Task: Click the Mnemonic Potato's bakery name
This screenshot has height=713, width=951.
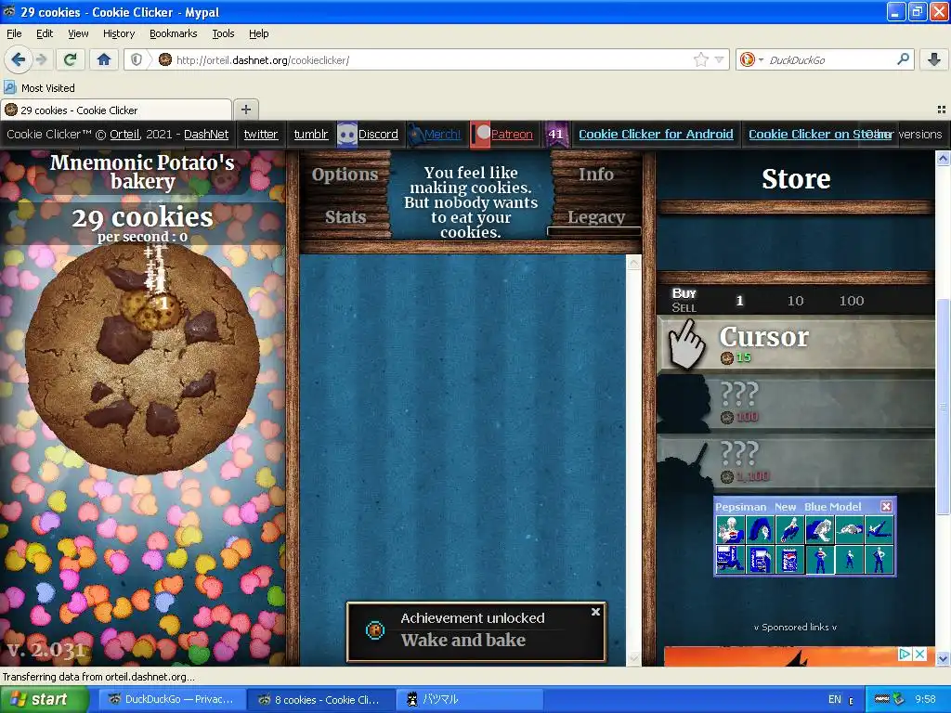Action: (x=142, y=172)
